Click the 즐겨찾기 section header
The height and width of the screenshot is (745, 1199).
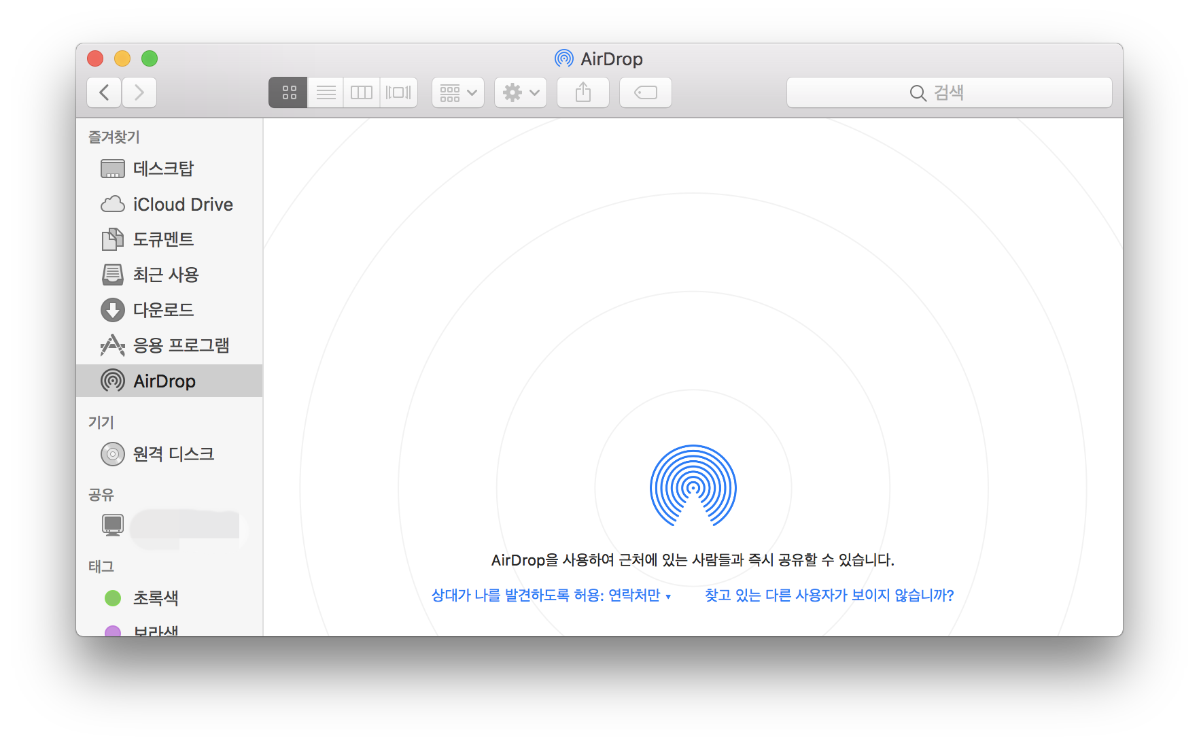[114, 137]
